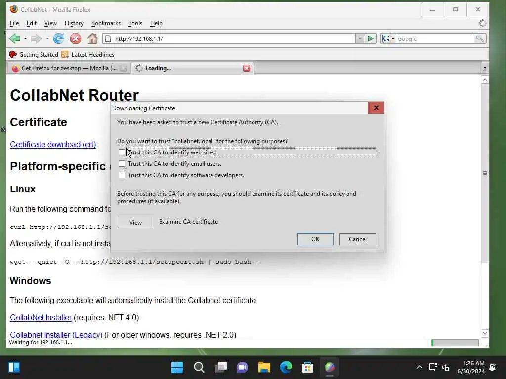This screenshot has height=379, width=506.
Task: Open the Back history dropdown arrow
Action: pos(25,38)
